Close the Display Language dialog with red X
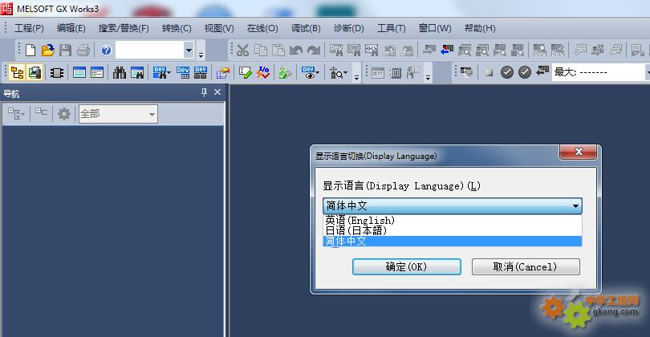The image size is (650, 337). 579,152
